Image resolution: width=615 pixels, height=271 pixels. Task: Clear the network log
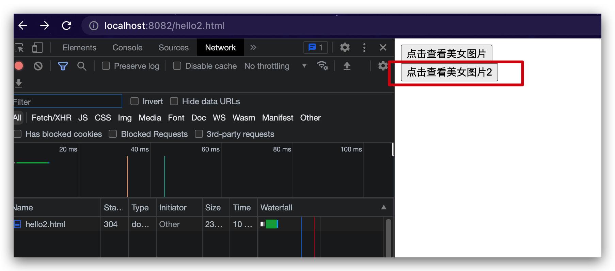pyautogui.click(x=38, y=66)
